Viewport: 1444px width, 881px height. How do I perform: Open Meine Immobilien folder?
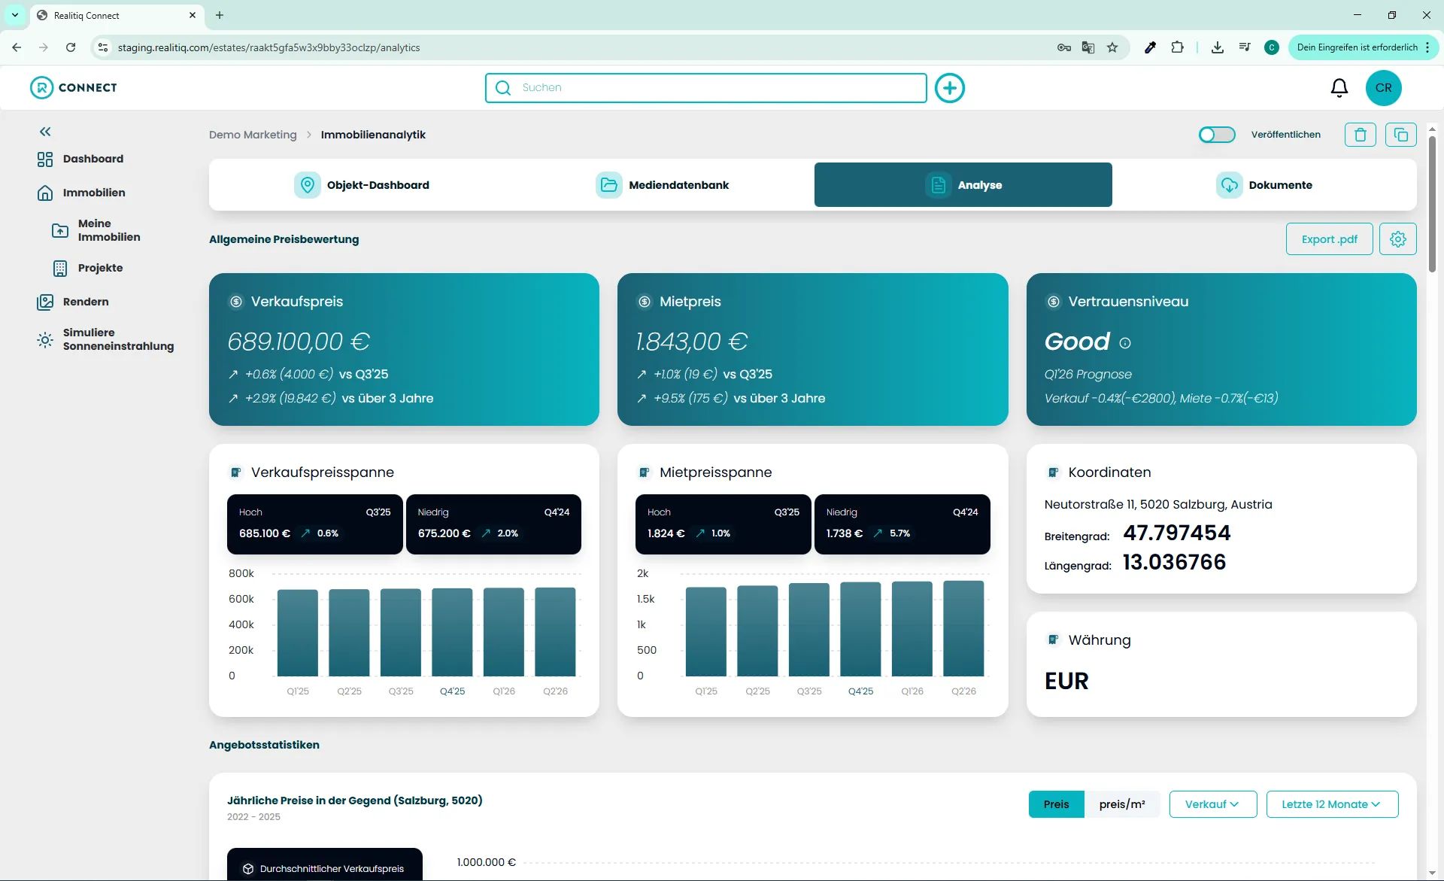[x=96, y=230]
